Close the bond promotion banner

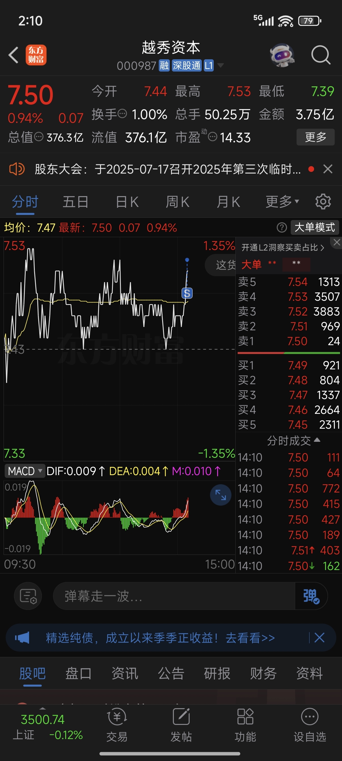point(319,638)
